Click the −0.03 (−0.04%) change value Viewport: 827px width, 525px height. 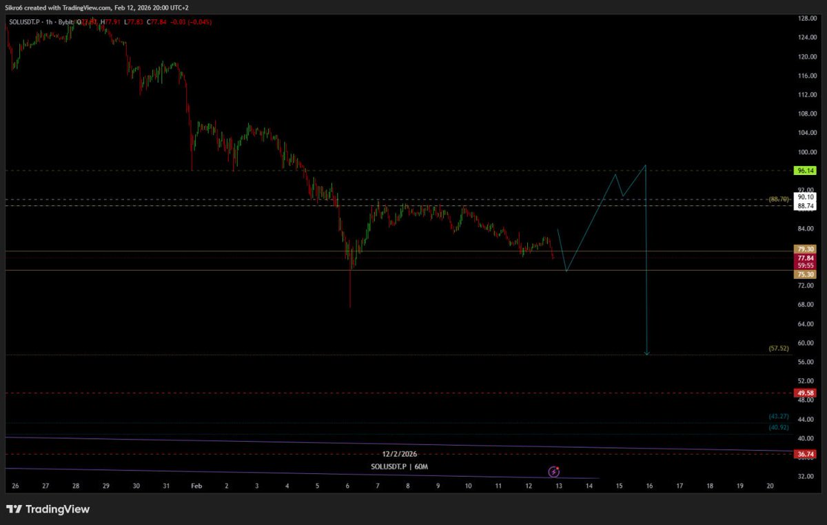click(191, 22)
